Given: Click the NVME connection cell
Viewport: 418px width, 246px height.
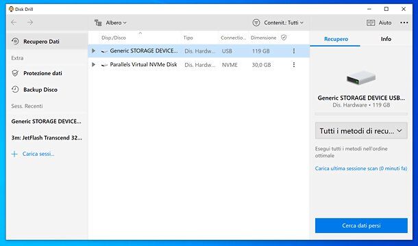Looking at the screenshot, I should [230, 65].
